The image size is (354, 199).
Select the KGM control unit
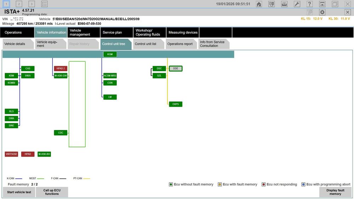point(110,54)
